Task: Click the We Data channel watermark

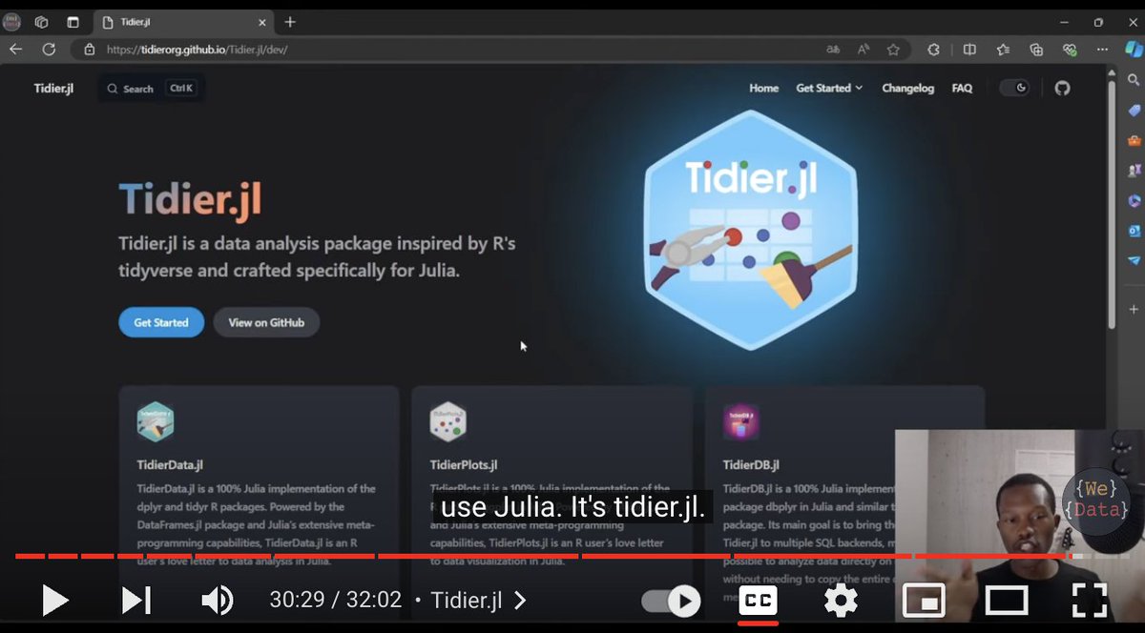Action: click(x=1097, y=500)
